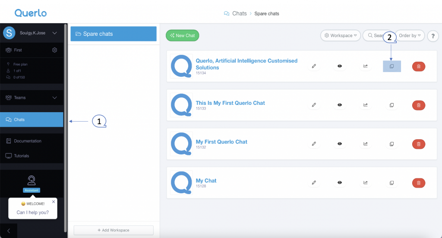Duplicate the Querlo Artificial Intelligence Customised Solutions chat
The image size is (442, 238).
[x=391, y=66]
